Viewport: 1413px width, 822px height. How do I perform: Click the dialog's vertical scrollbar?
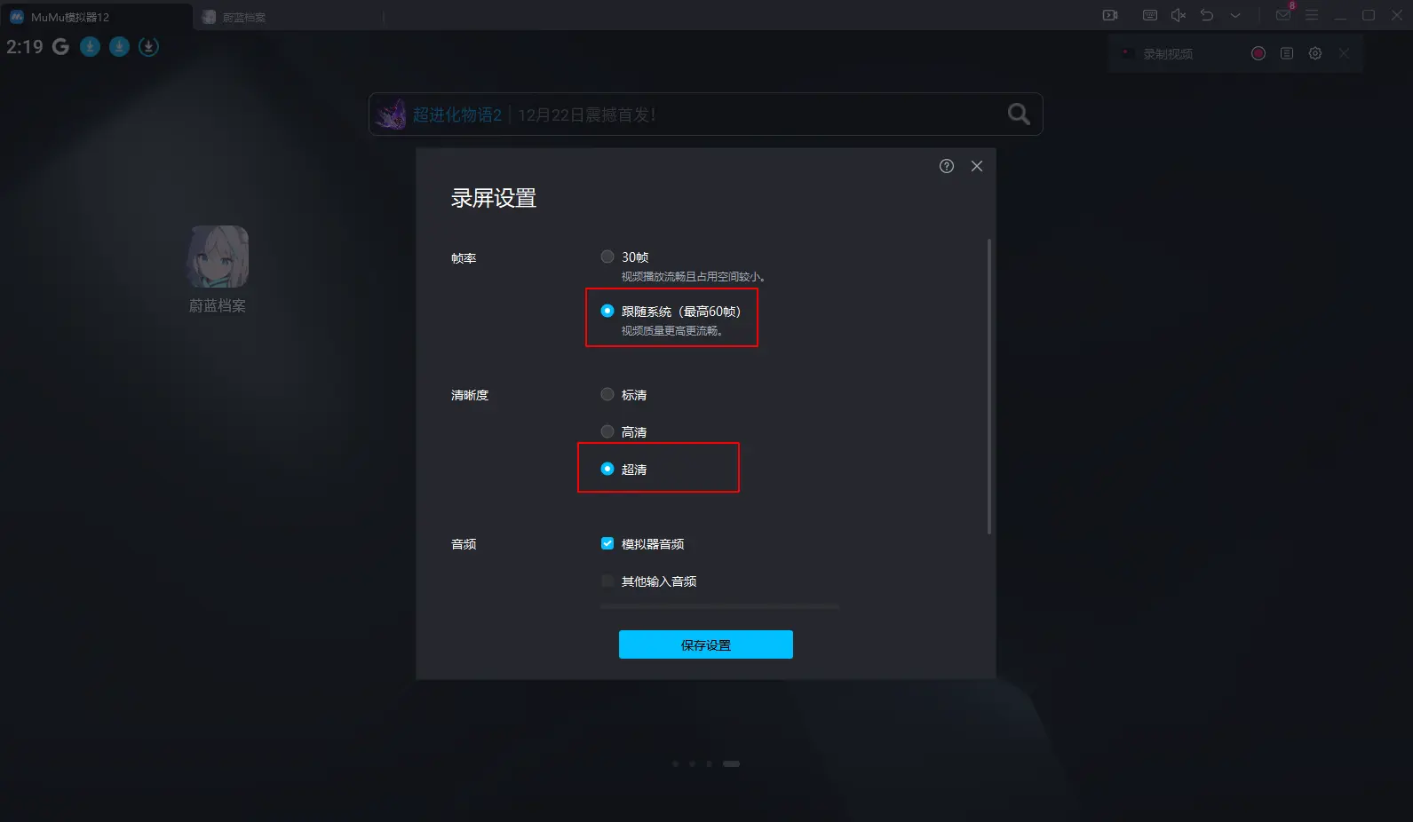(x=989, y=386)
